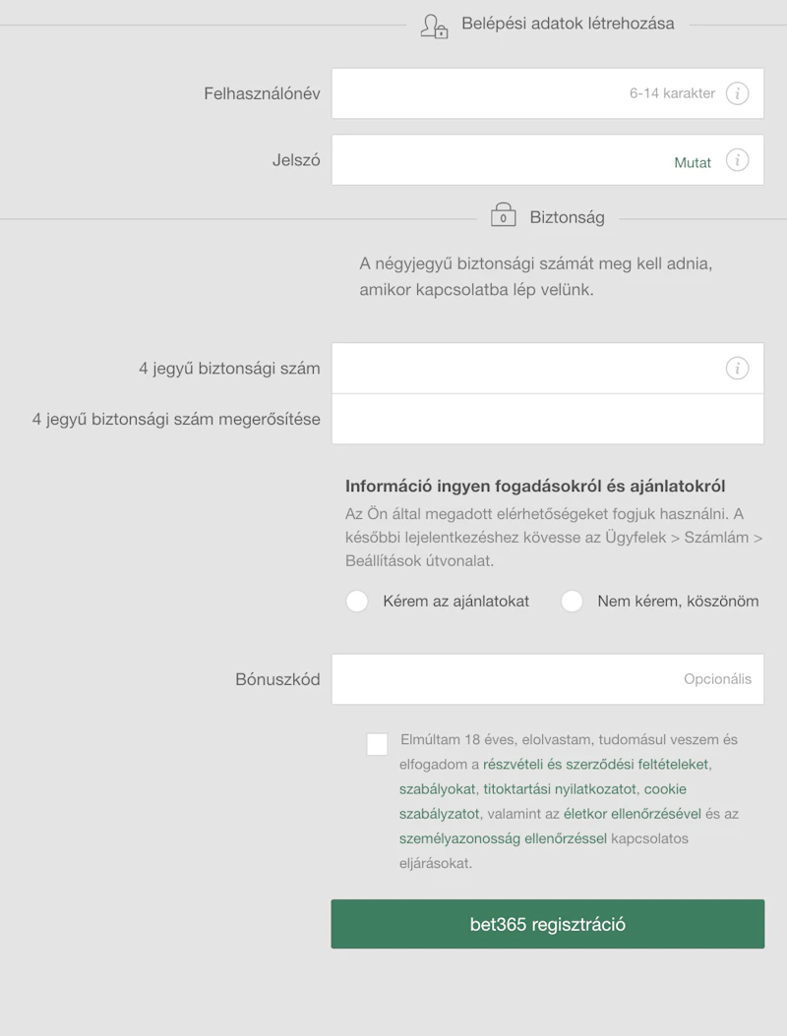Follow the életkor ellenőrzésével link
787x1036 pixels.
point(633,814)
